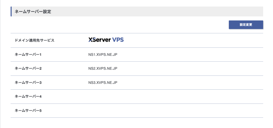Click the XServer VPS logo
273x128 pixels.
pyautogui.click(x=106, y=40)
